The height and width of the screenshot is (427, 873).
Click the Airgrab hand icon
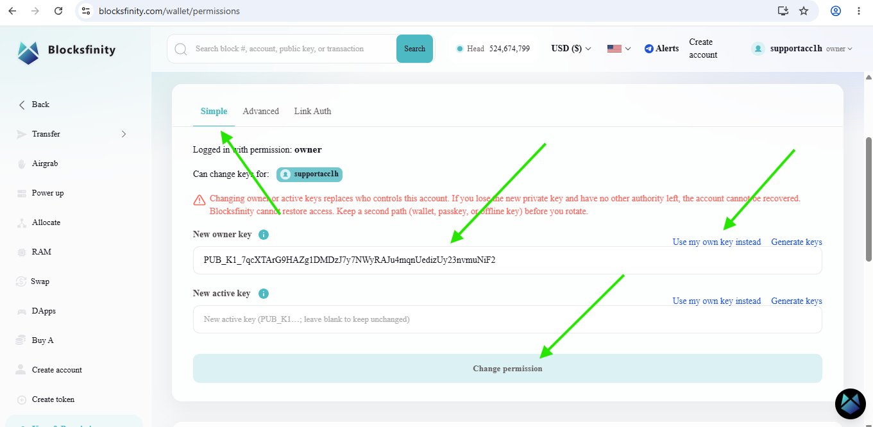pyautogui.click(x=21, y=163)
